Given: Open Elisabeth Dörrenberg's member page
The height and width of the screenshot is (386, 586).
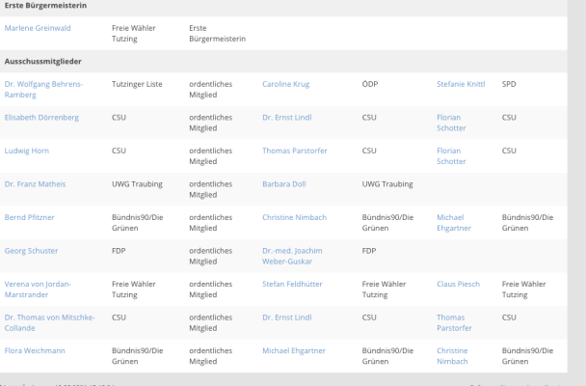Looking at the screenshot, I should pyautogui.click(x=41, y=118).
